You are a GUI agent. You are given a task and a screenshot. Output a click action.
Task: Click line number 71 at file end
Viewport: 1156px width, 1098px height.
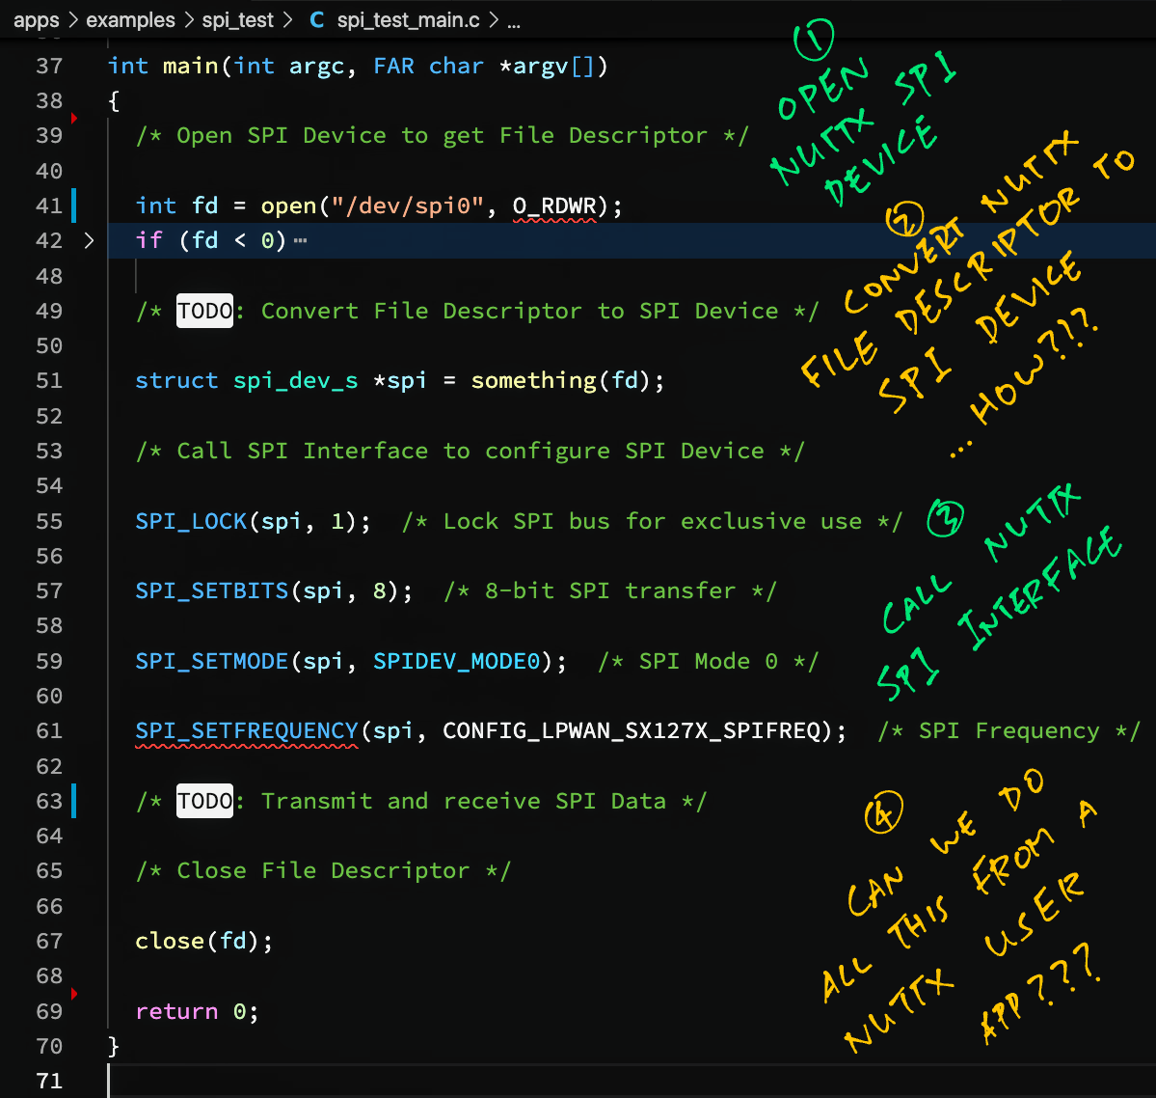[49, 1081]
